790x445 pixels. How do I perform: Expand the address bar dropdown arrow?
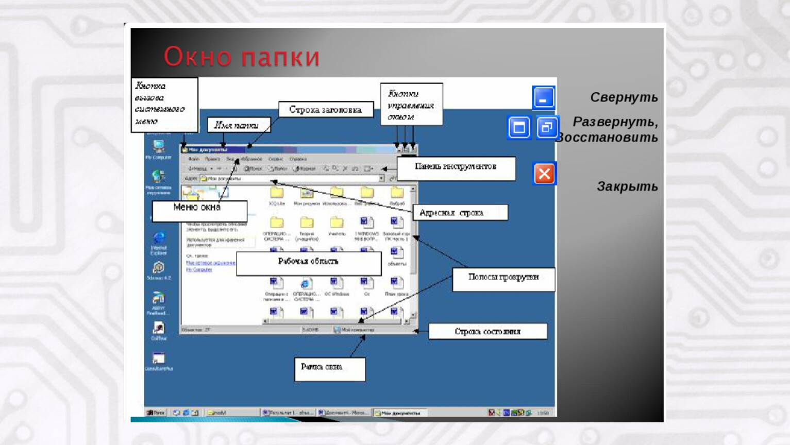click(381, 178)
